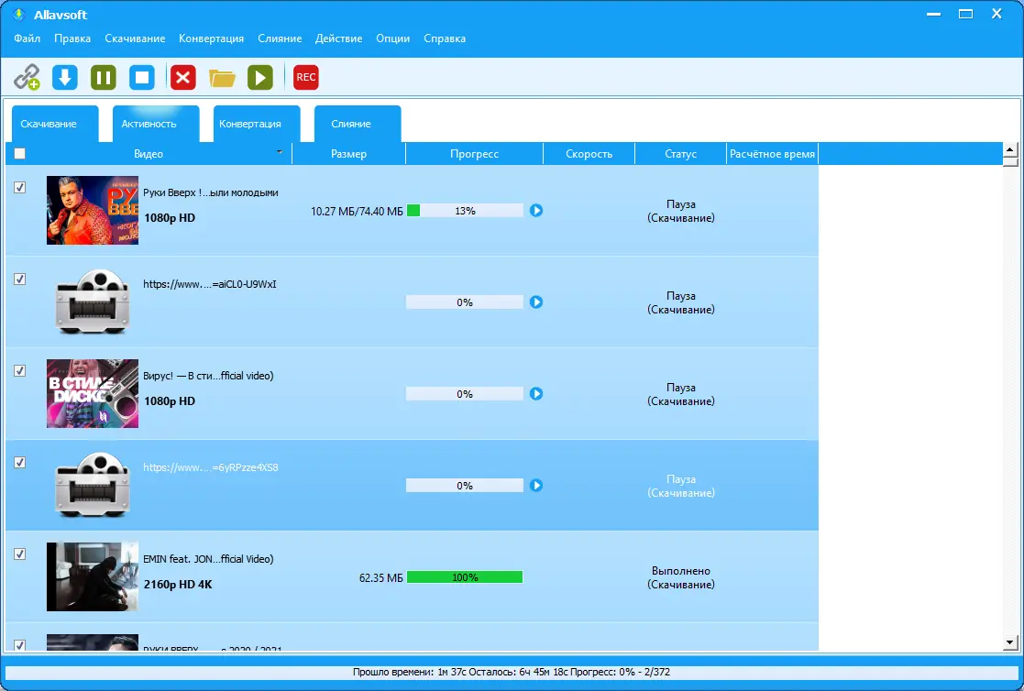1024x691 pixels.
Task: Click the blue stop toolbar button
Action: 142,77
